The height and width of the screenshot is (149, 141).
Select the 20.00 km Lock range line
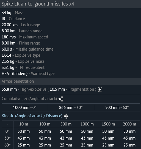pyautogui.click(x=21, y=25)
